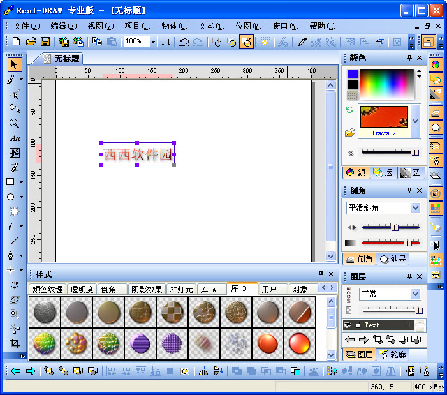Viewport: 447px width, 395px height.
Task: Click the save floppy disk icon
Action: pos(45,41)
